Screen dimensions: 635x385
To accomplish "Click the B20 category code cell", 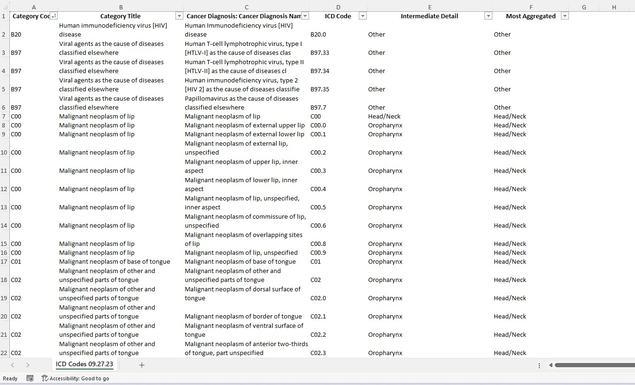I will [34, 30].
